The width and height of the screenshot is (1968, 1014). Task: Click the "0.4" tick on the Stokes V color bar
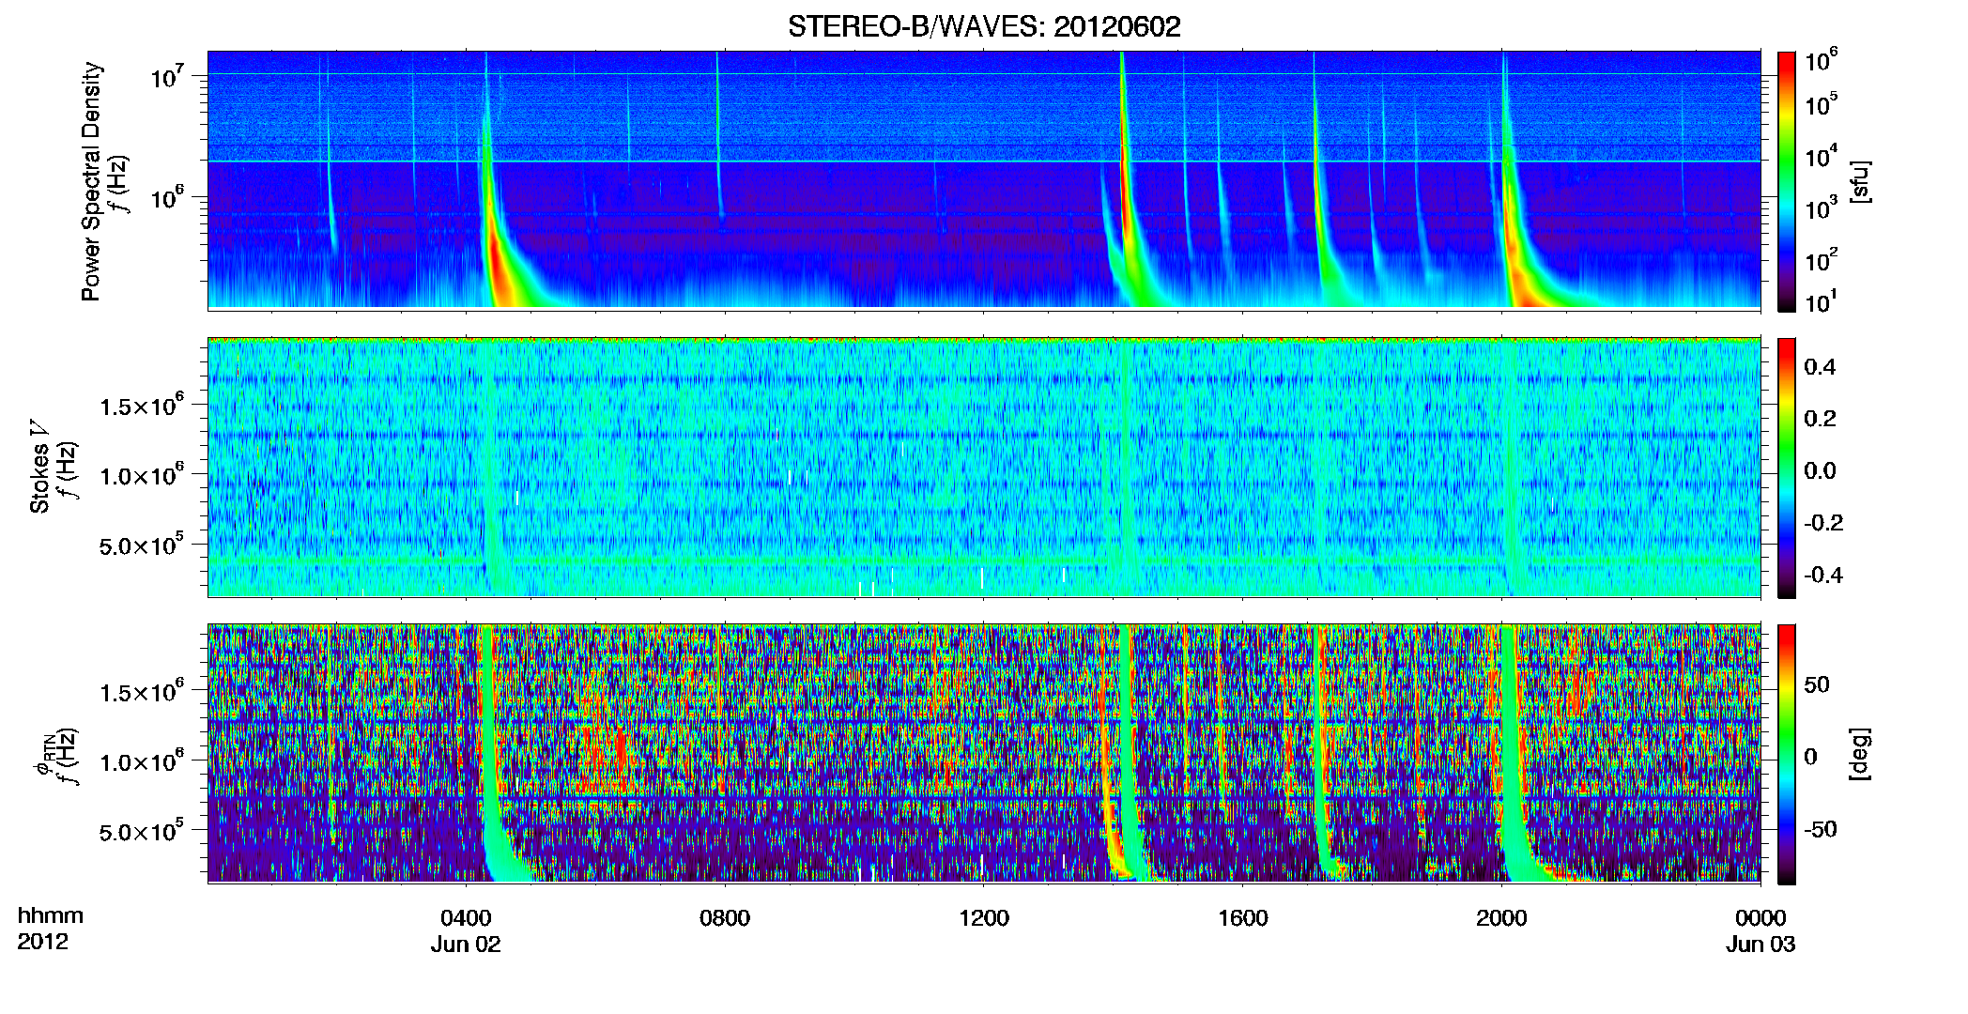1820,367
